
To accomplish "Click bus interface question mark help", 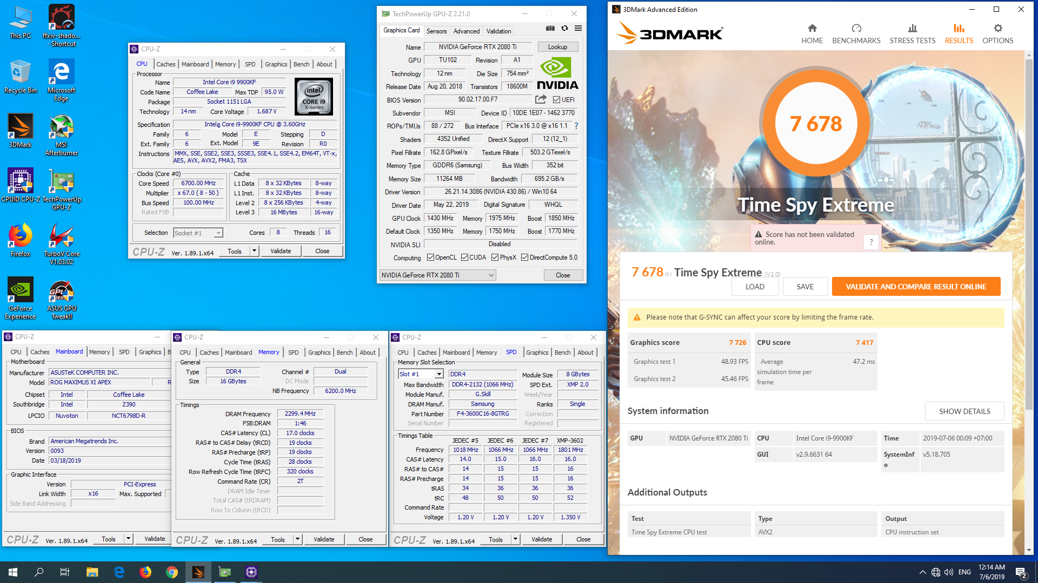I will 576,126.
